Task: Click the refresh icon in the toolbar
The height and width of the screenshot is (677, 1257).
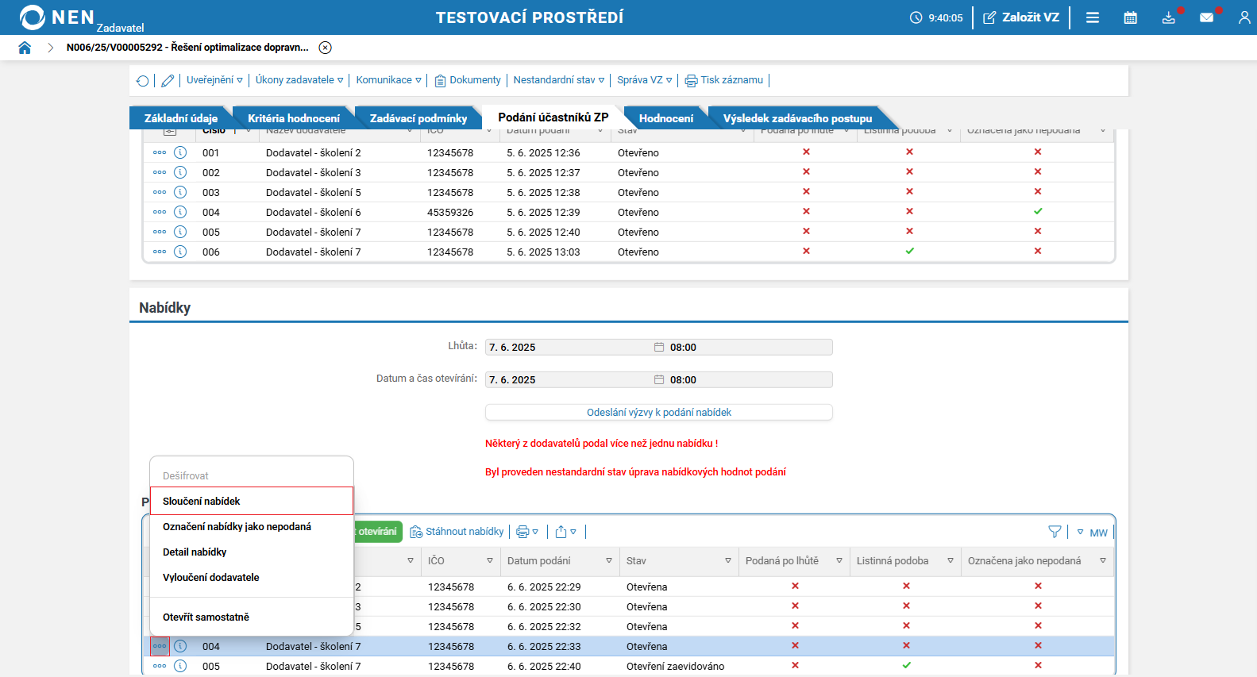Action: point(143,80)
